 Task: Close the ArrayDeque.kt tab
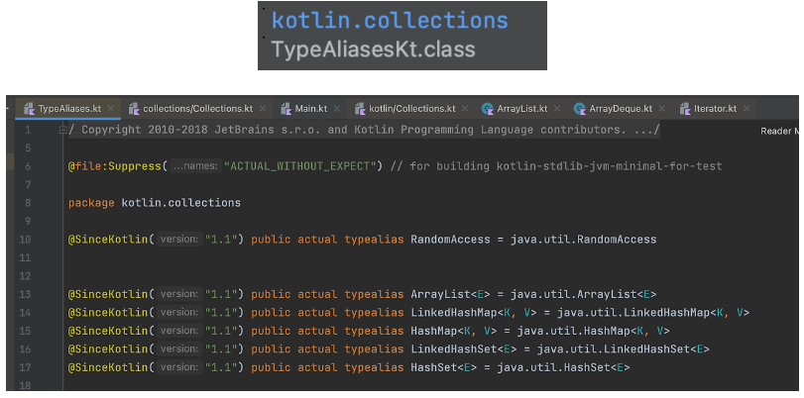pyautogui.click(x=661, y=109)
